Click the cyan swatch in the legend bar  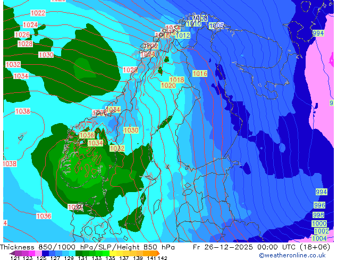pos(72,253)
